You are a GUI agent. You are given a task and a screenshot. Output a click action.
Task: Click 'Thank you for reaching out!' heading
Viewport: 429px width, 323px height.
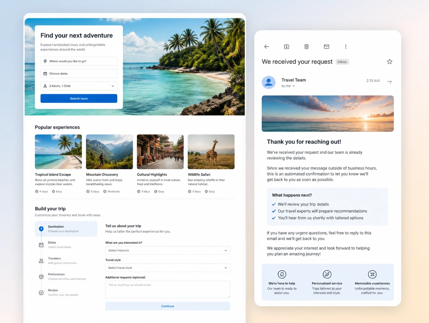[x=304, y=142]
